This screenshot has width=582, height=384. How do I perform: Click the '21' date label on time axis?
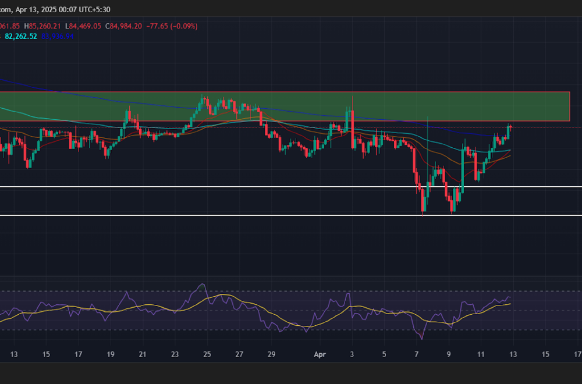pyautogui.click(x=143, y=355)
